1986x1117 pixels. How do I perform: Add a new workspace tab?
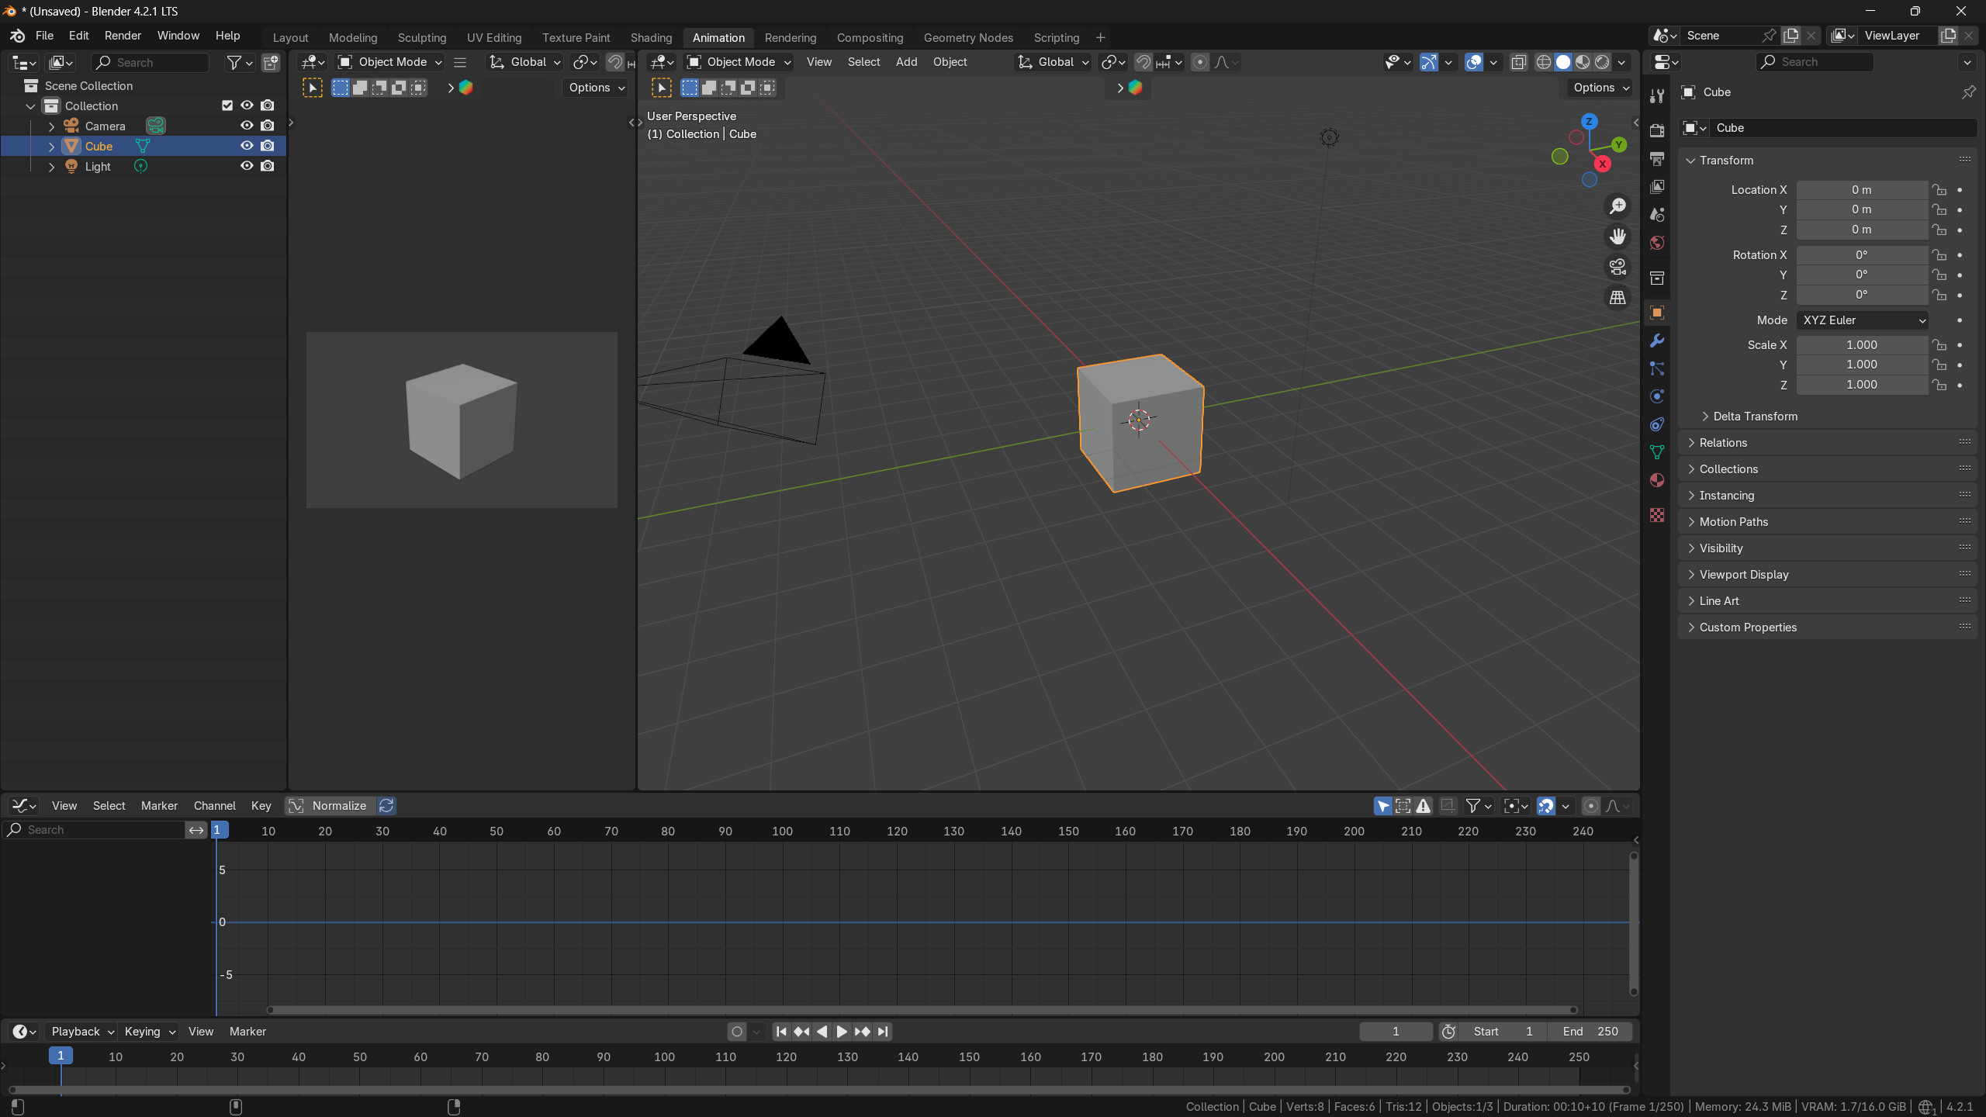(x=1100, y=37)
